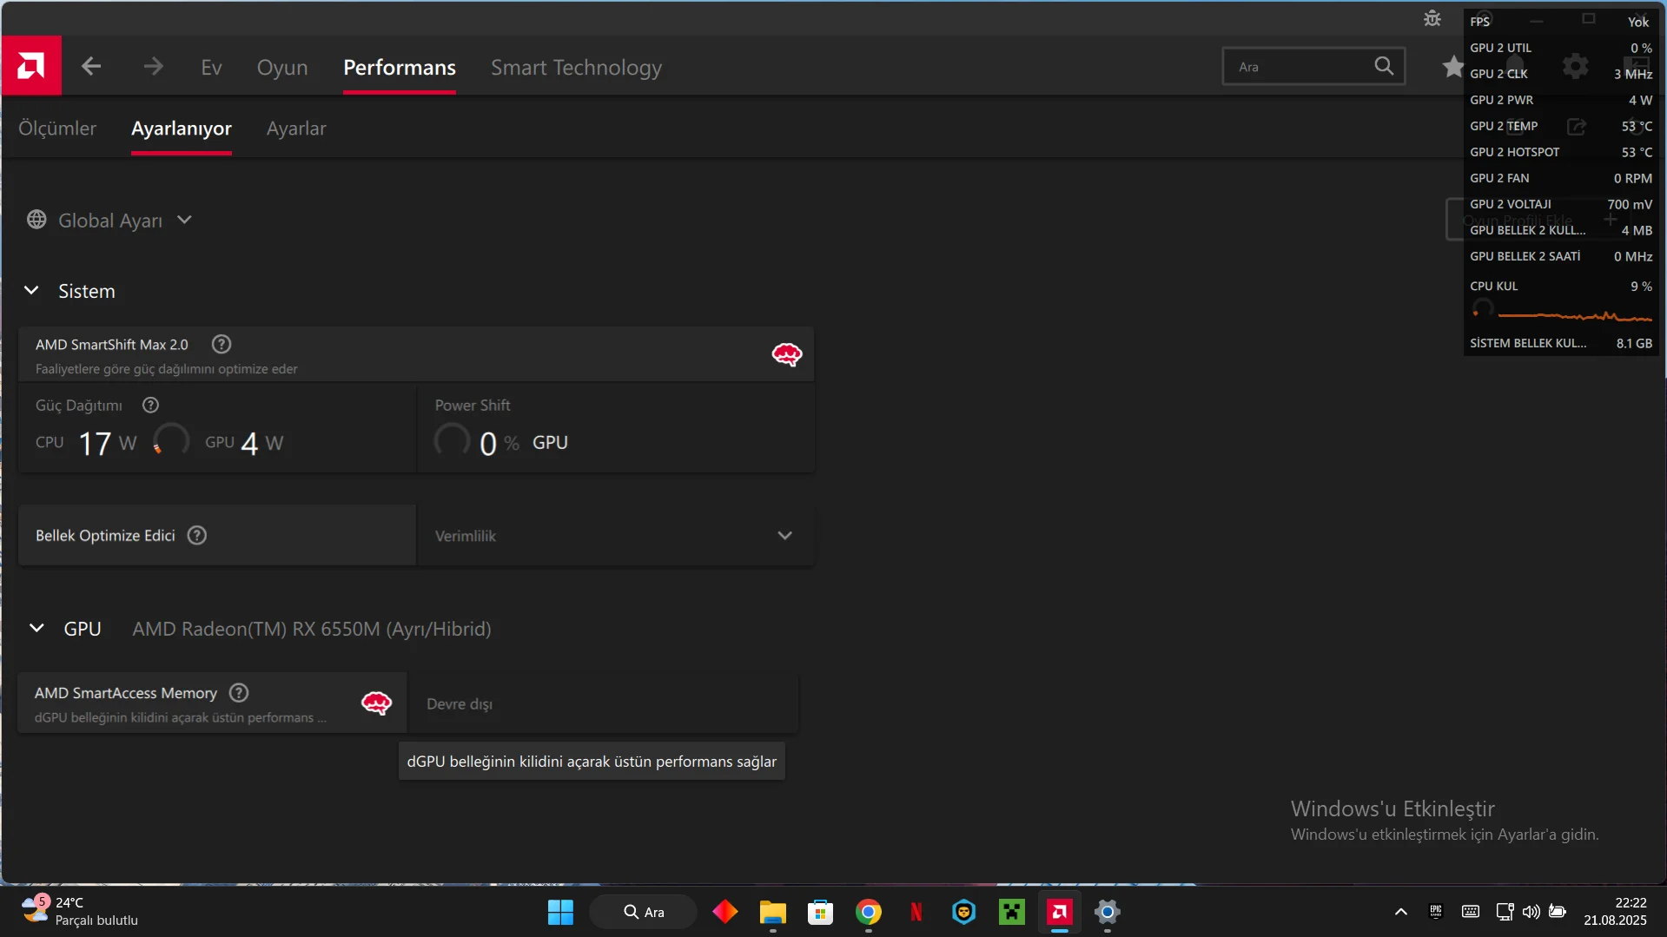Click the brain icon in SmartShift Max row
The image size is (1667, 937).
coord(787,354)
